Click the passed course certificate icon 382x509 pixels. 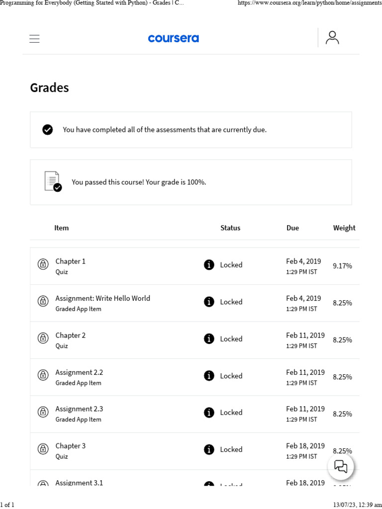(53, 181)
